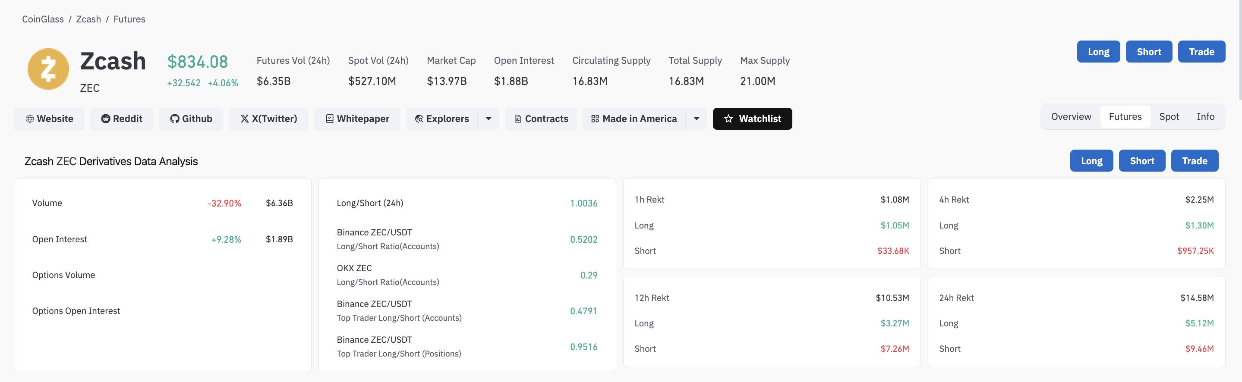
Task: Click the 24h Rekt Short value $9.46M
Action: pyautogui.click(x=1200, y=349)
